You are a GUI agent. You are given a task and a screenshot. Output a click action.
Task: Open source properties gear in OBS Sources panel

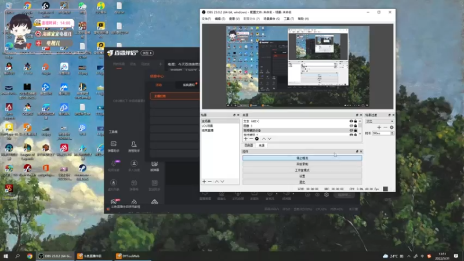257,139
